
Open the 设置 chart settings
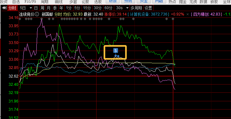148,8
